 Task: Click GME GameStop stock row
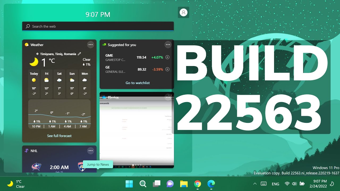tap(137, 57)
